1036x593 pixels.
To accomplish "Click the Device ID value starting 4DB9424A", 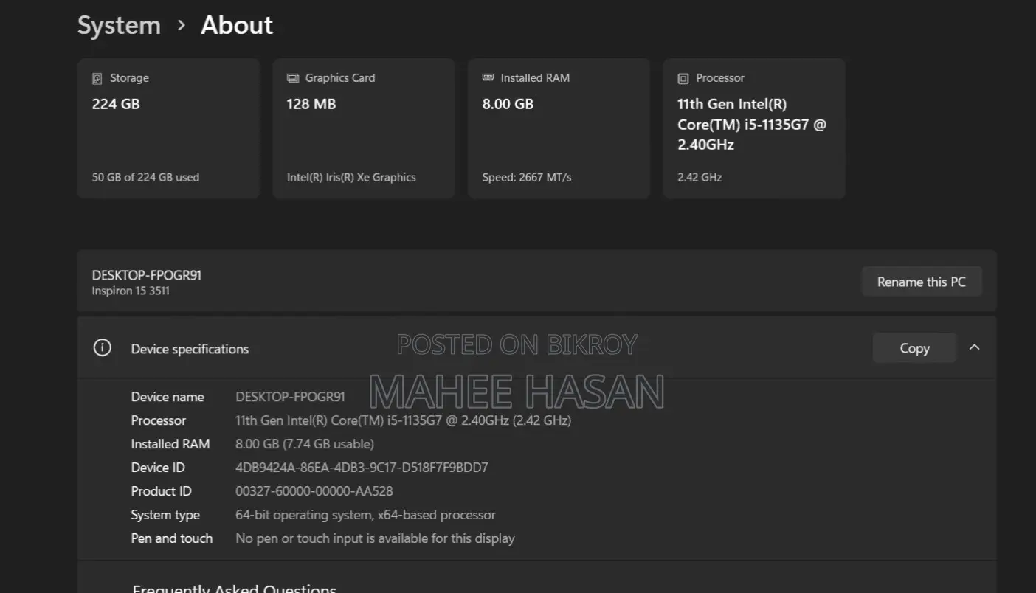I will (362, 468).
